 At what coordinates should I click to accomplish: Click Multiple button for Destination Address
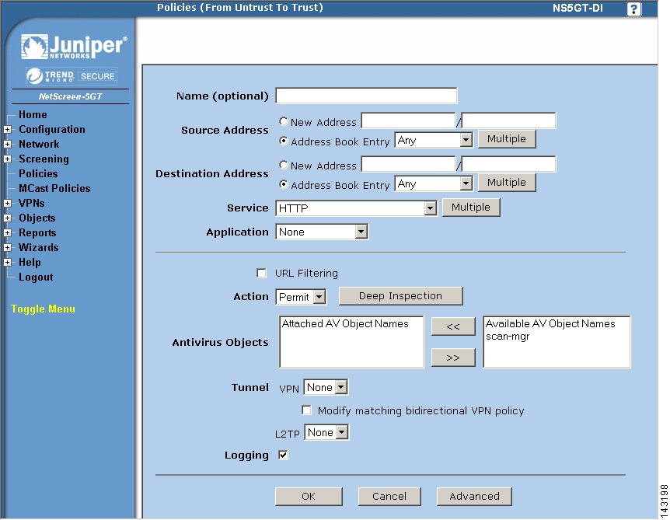[507, 183]
